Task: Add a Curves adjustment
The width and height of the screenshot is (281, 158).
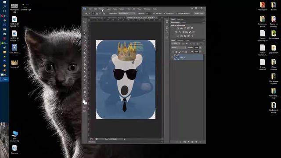Action: (x=185, y=28)
